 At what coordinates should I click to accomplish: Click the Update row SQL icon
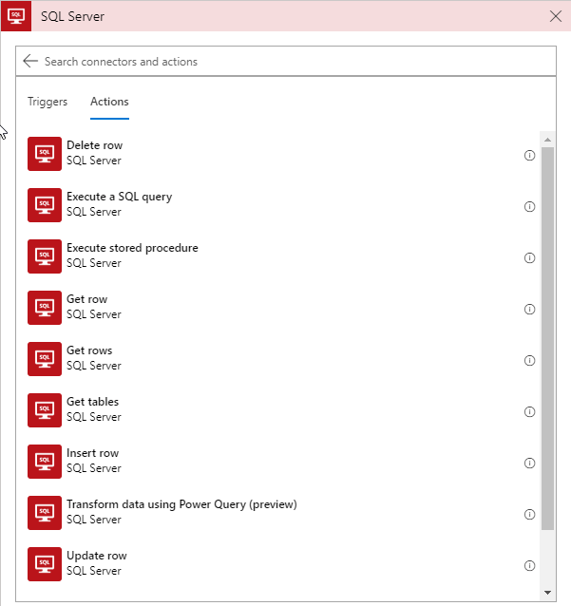coord(45,564)
